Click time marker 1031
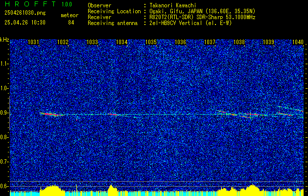 pos(33,42)
